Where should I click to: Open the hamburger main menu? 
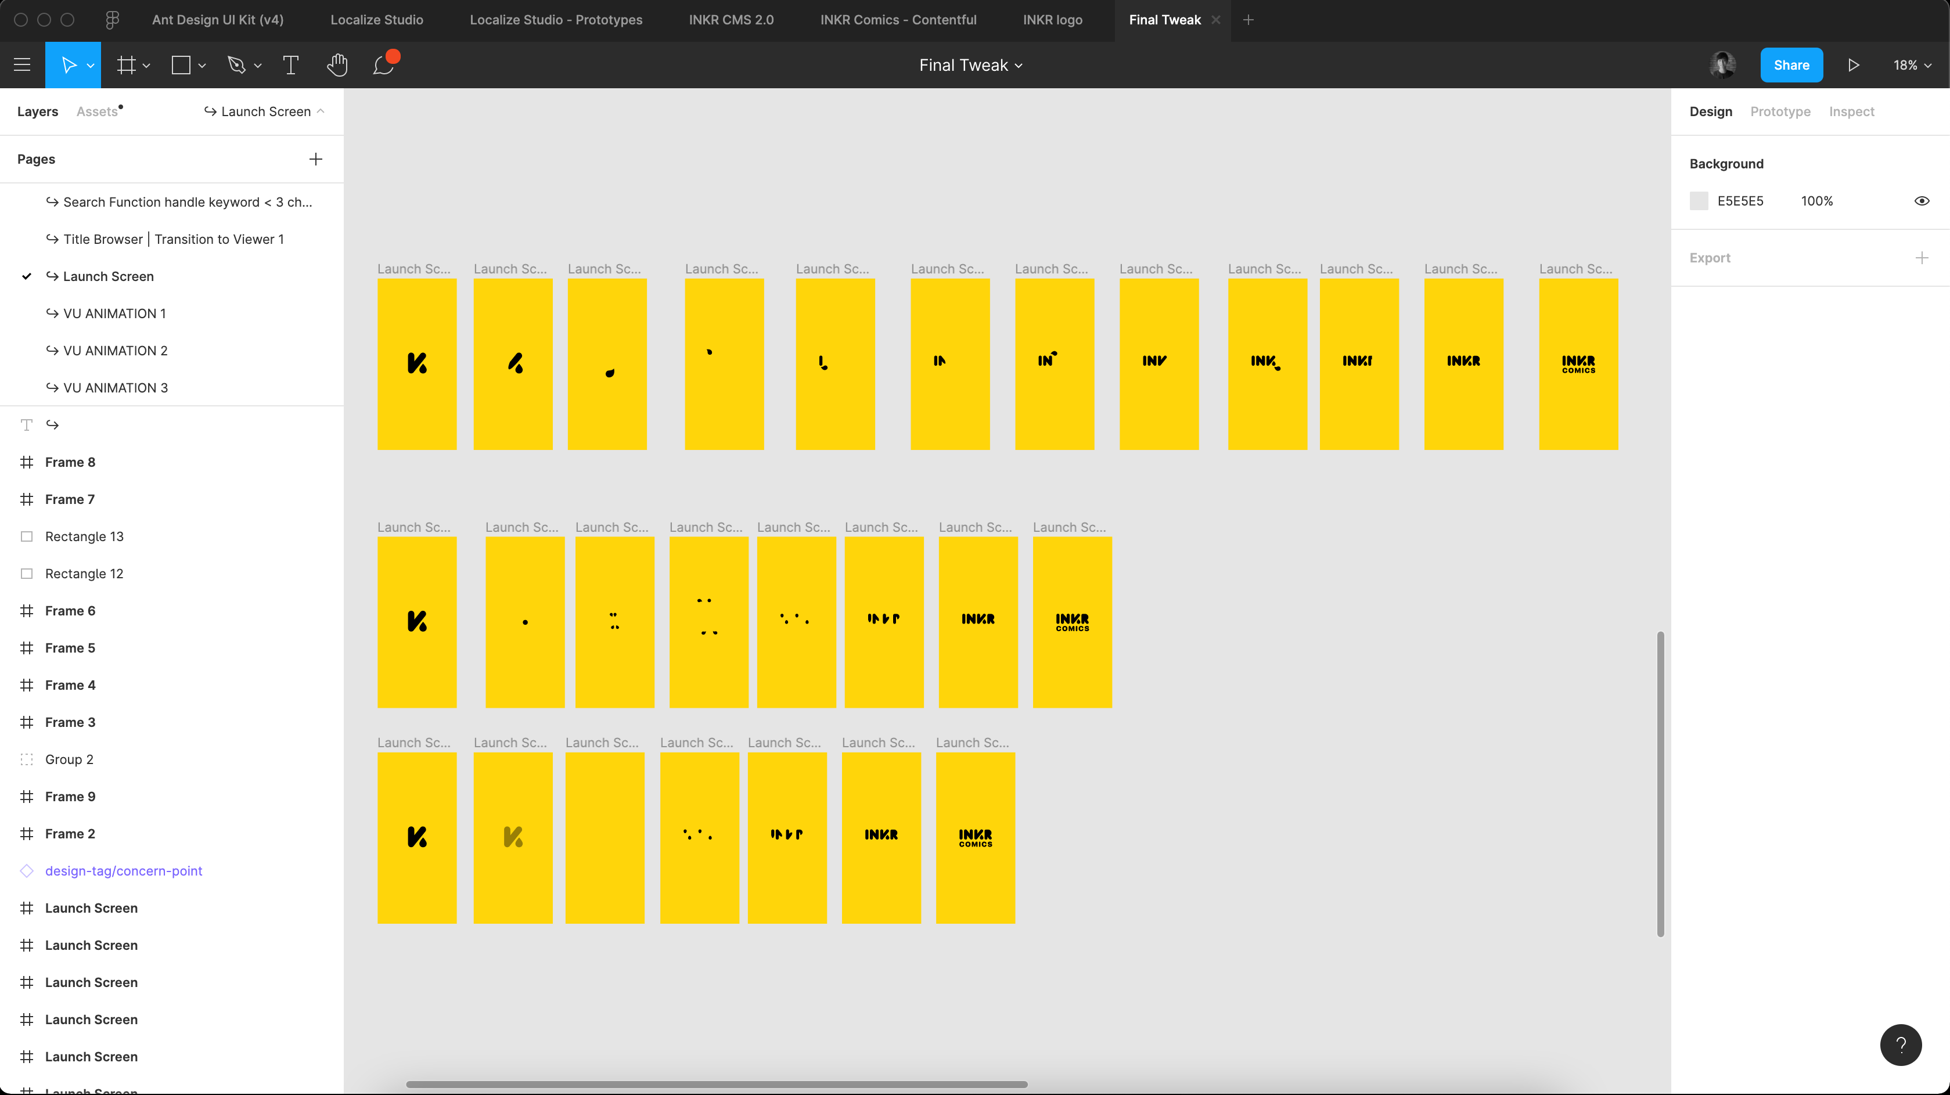point(22,65)
